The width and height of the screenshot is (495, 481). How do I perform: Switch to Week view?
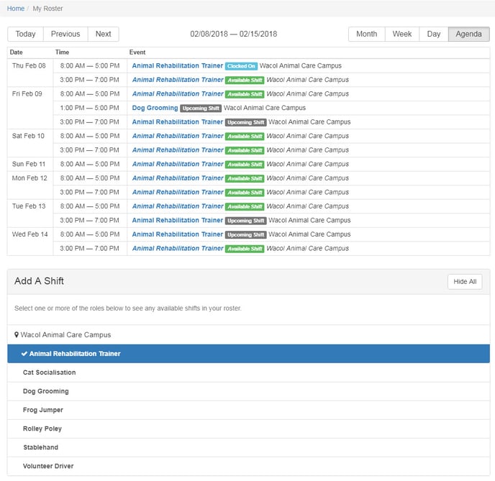tap(402, 35)
